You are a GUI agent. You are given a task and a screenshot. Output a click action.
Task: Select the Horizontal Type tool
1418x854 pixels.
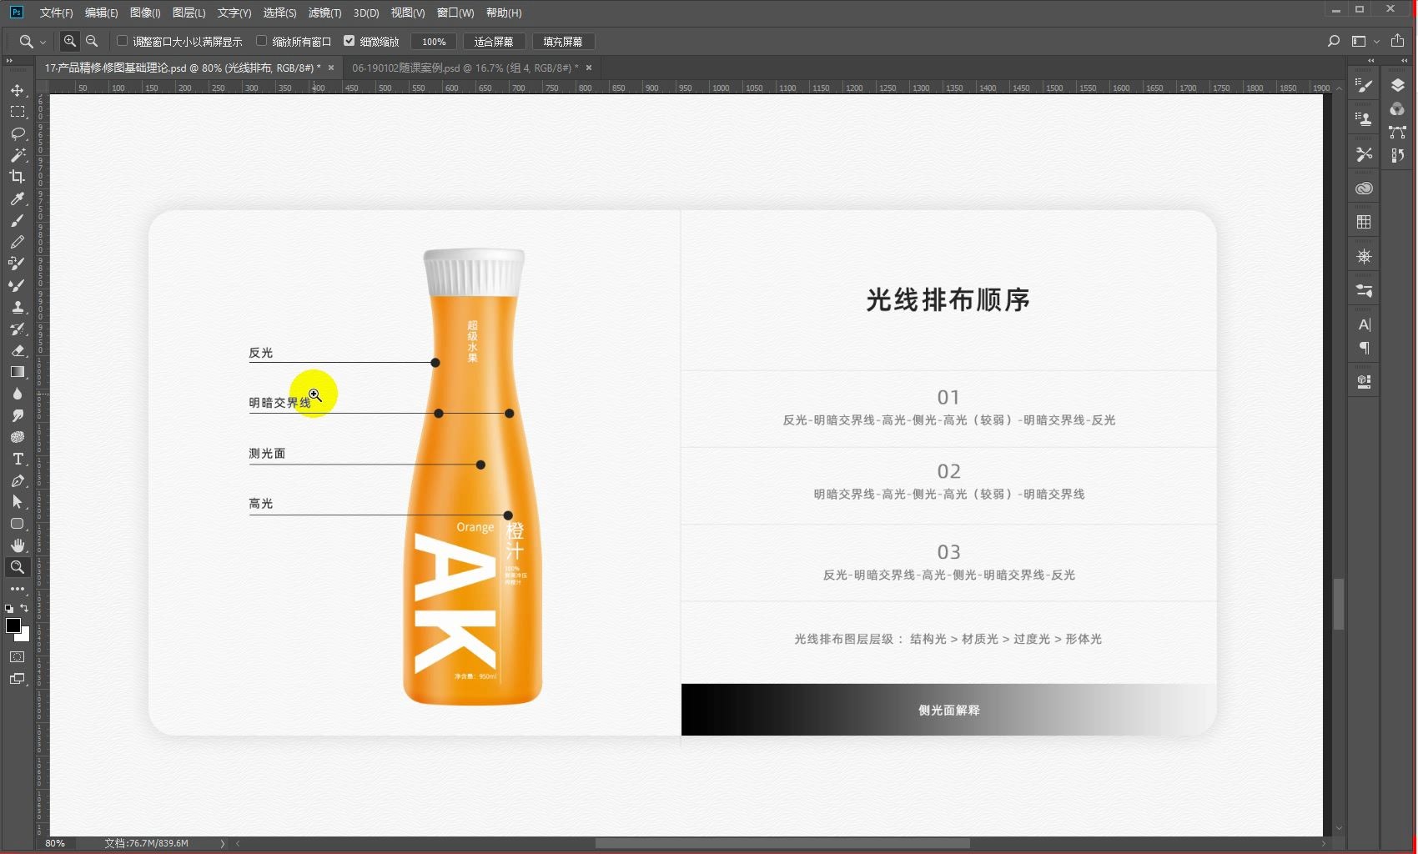pos(17,459)
